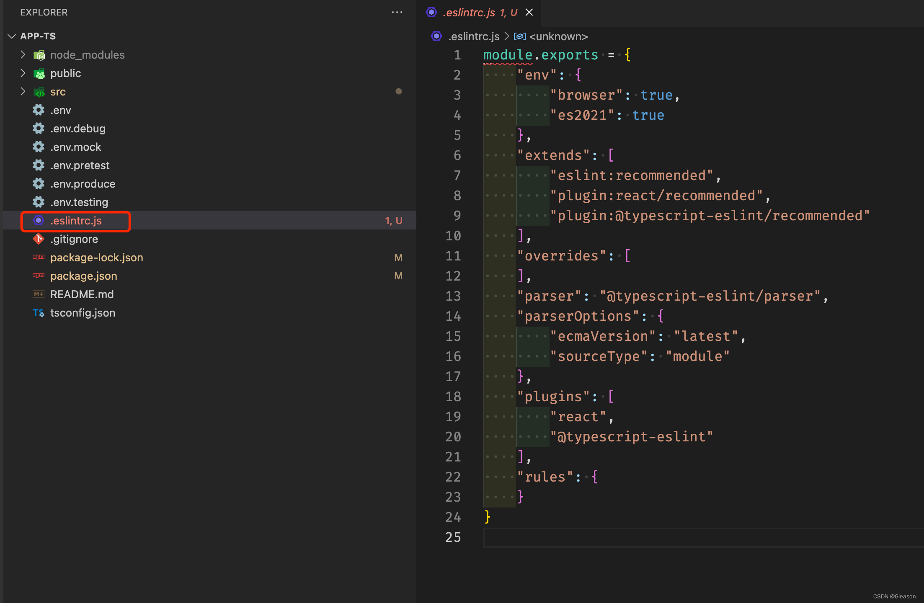Click the gear icon beside .env.pretest
Viewport: 924px width, 603px height.
[x=39, y=165]
